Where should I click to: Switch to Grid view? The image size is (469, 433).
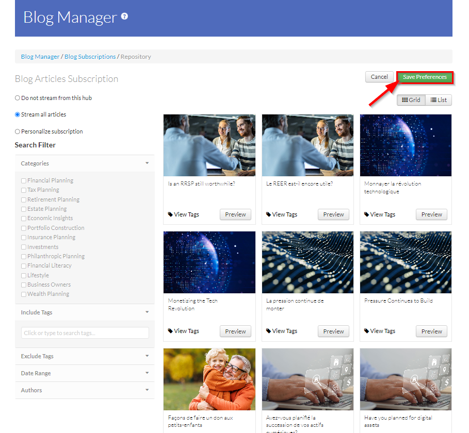(411, 100)
